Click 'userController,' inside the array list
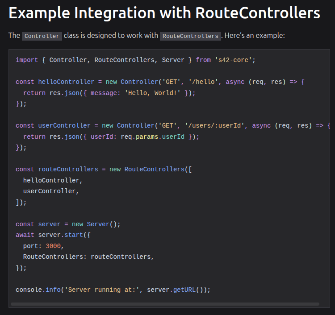This screenshot has width=335, height=315. [51, 191]
